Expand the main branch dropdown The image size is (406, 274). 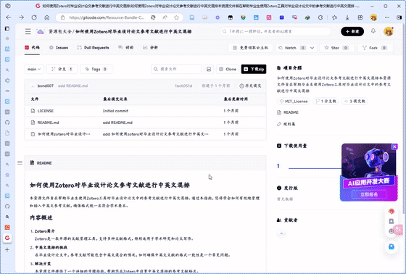point(34,69)
